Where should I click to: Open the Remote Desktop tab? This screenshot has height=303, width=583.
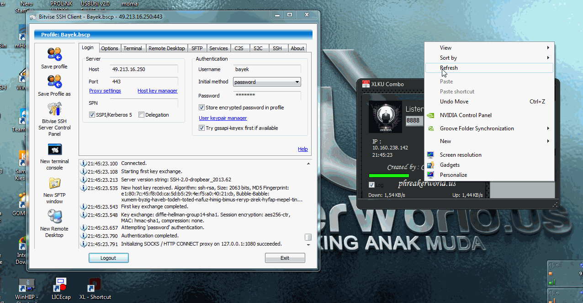pos(167,48)
